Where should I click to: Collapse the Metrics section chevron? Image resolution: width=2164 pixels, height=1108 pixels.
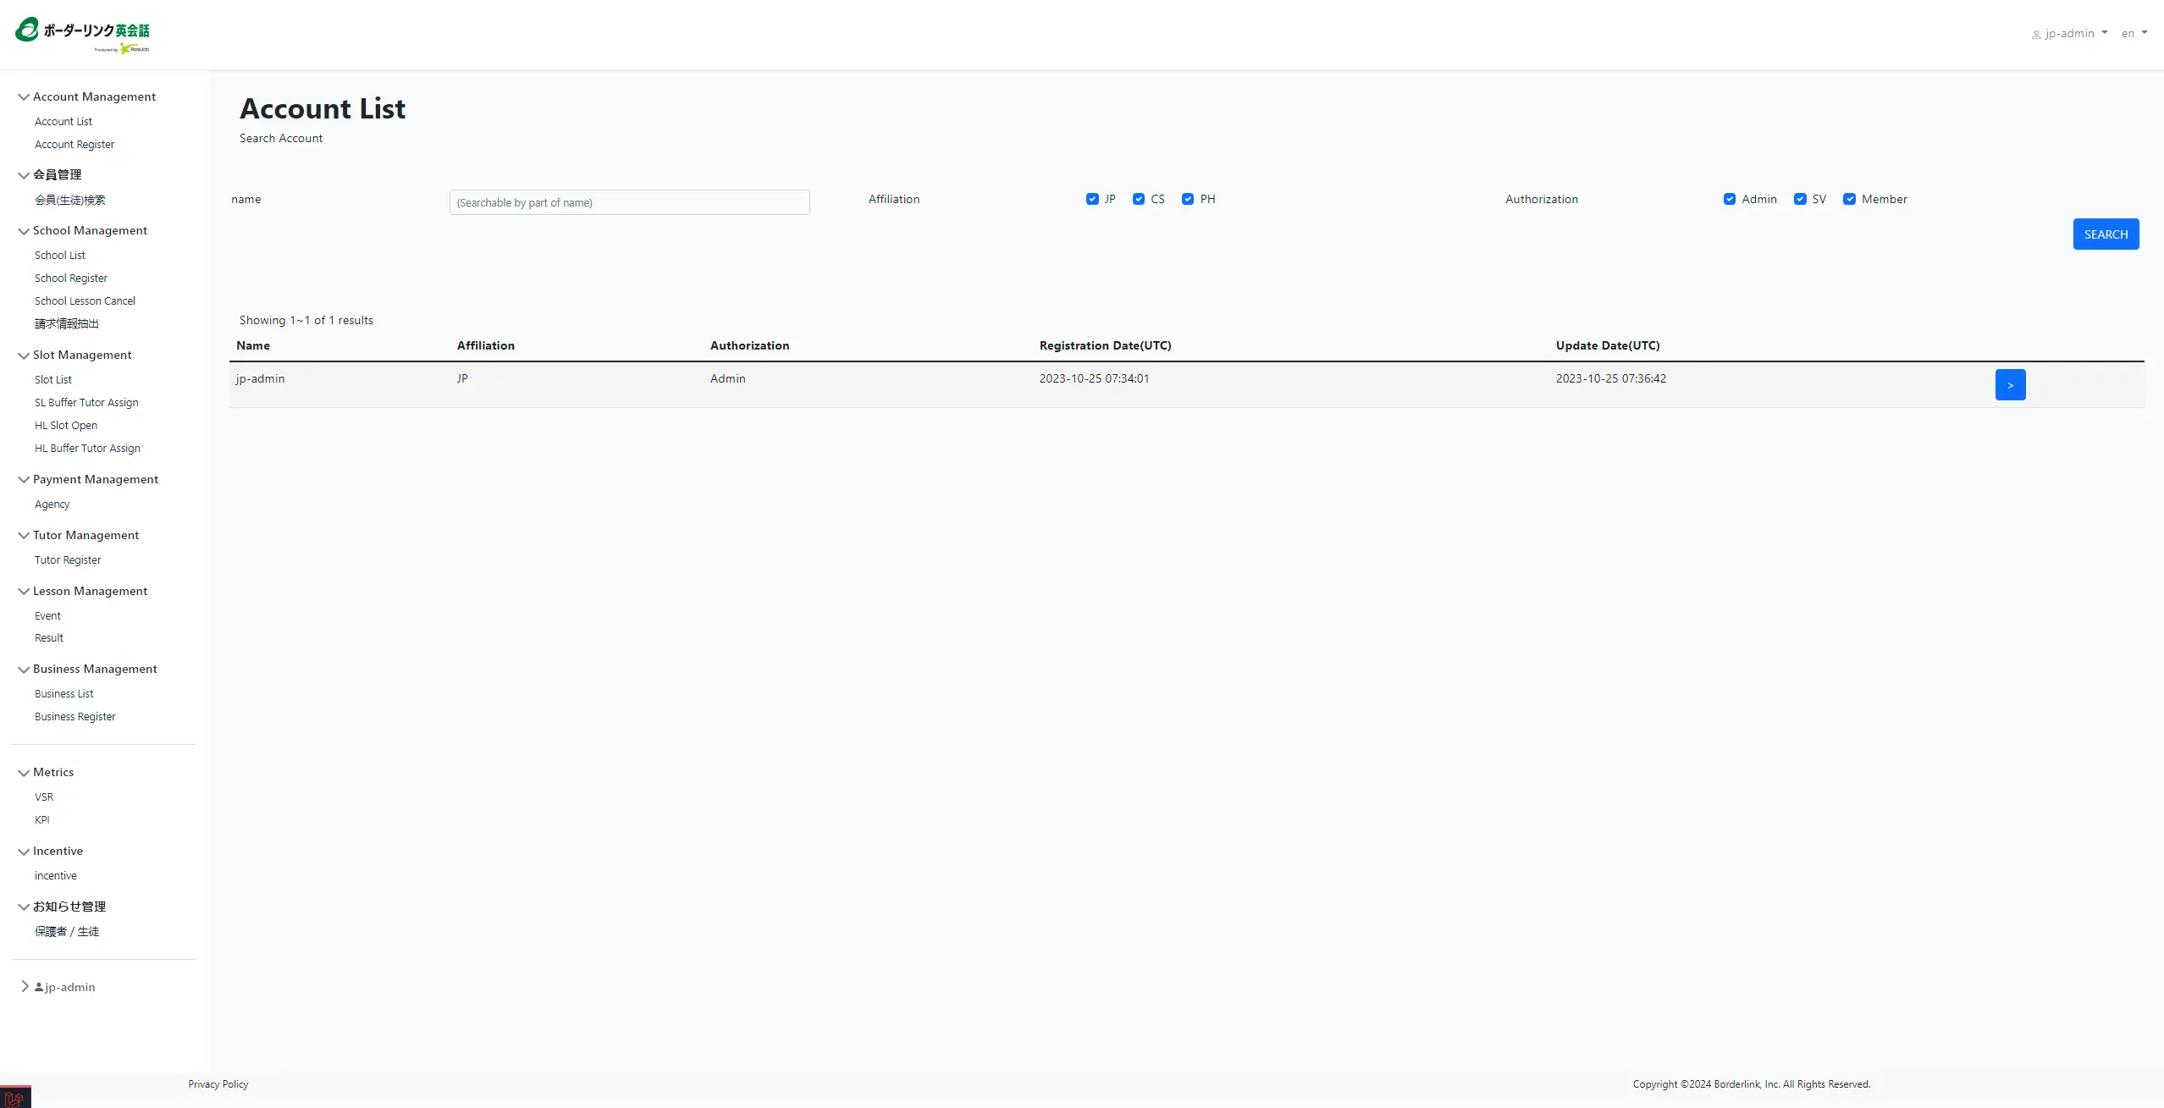point(24,773)
